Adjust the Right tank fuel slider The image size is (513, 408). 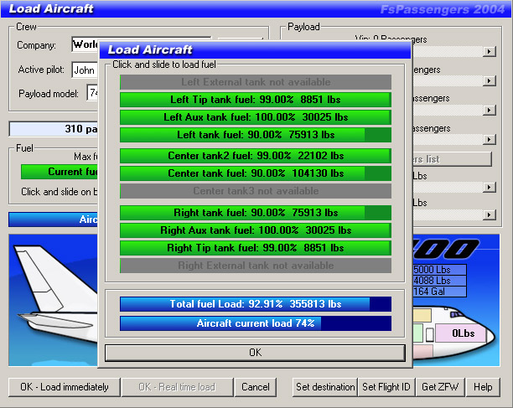click(x=256, y=213)
